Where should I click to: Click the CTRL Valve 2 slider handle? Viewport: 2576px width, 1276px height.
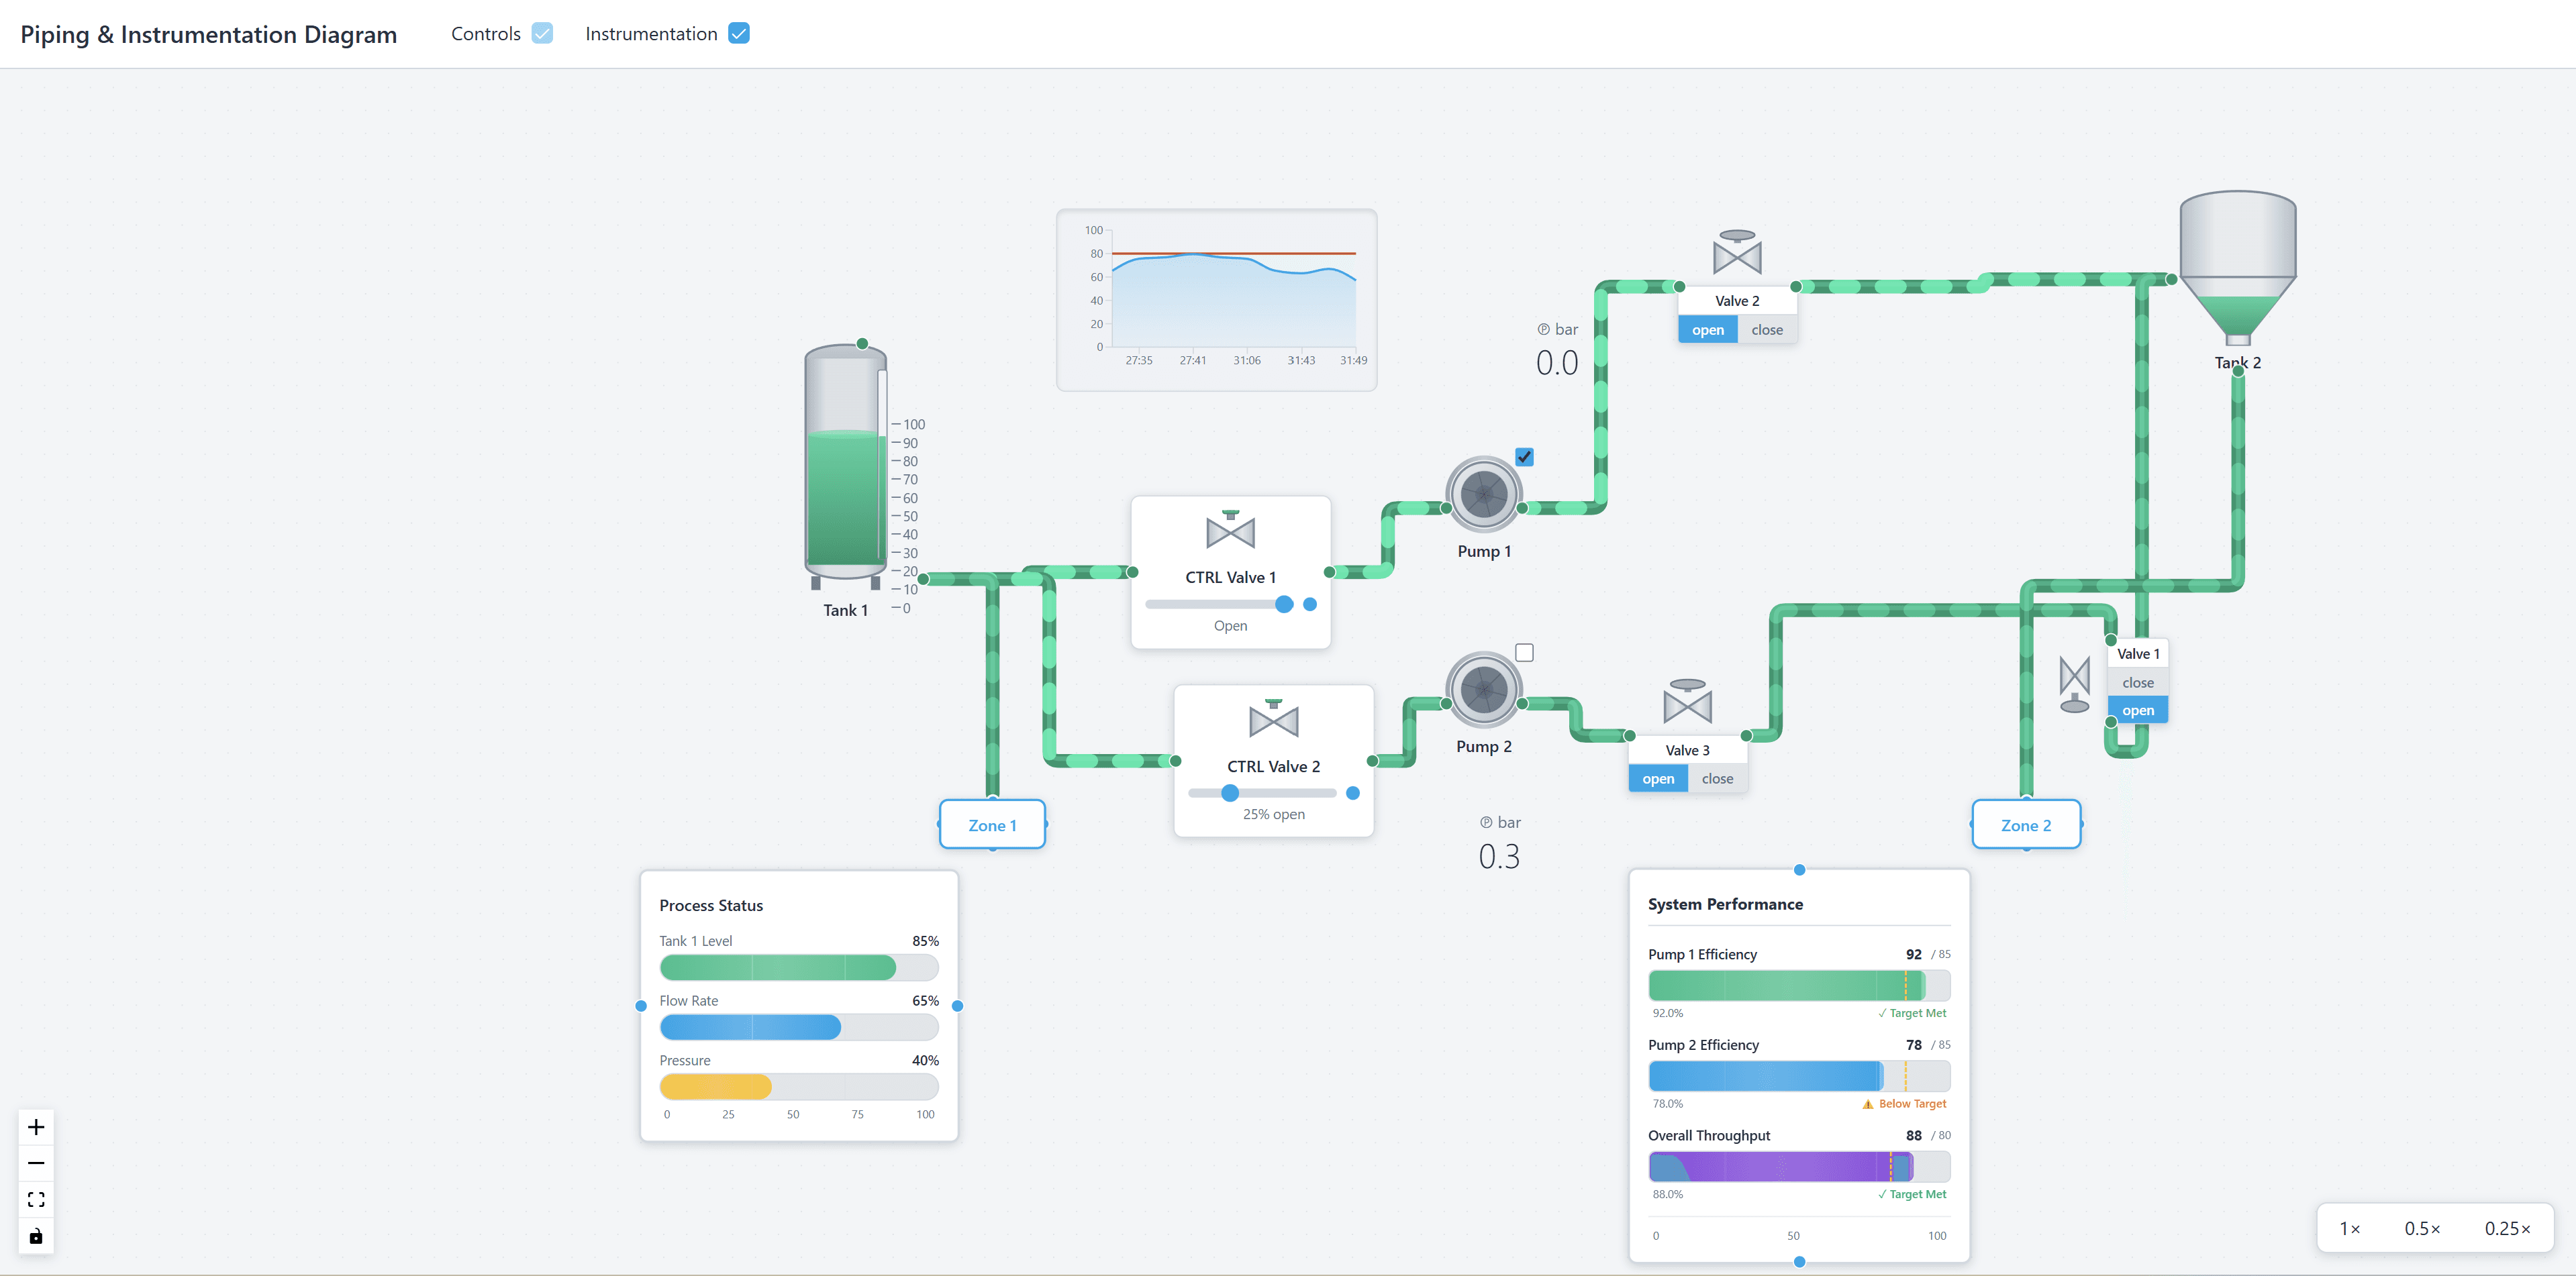click(x=1230, y=792)
